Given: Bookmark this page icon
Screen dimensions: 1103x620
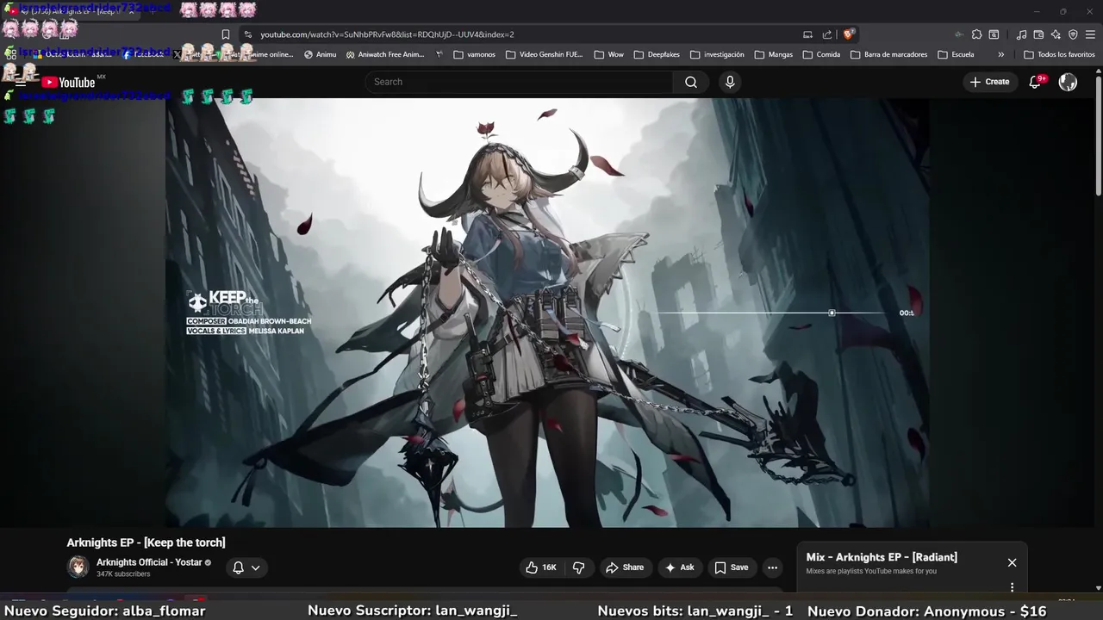Looking at the screenshot, I should (225, 34).
